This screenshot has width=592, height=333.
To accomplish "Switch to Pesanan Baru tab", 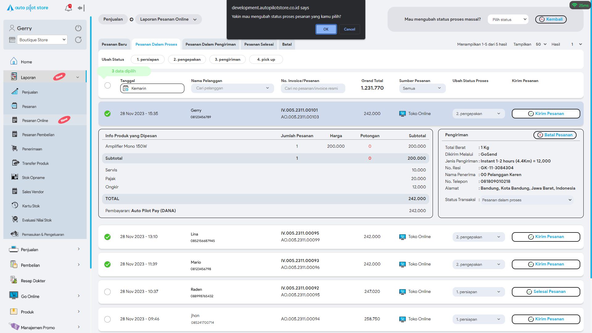I will 114,44.
